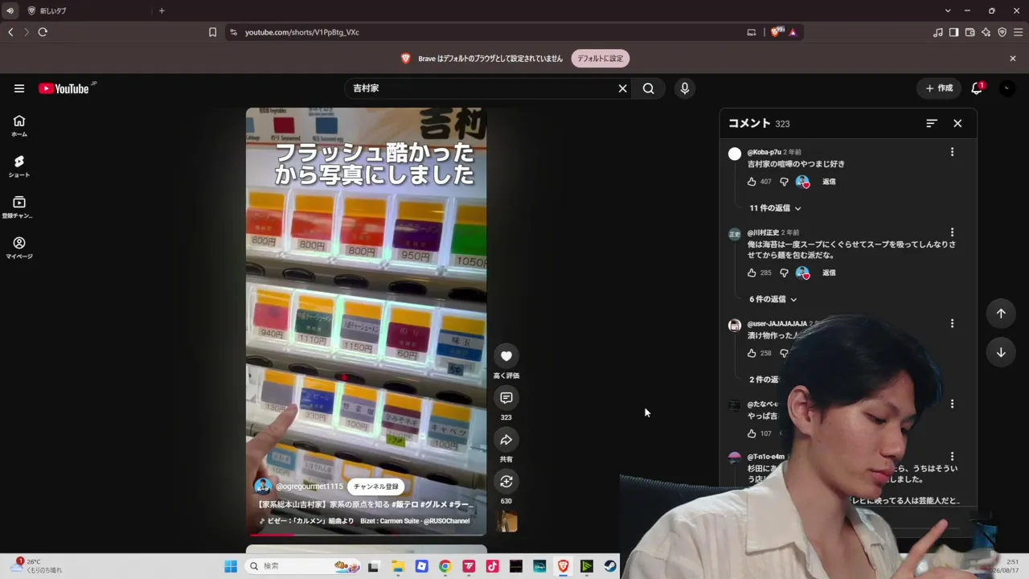Viewport: 1029px width, 579px height.
Task: Like the comment by @Koba-p7u
Action: [752, 182]
